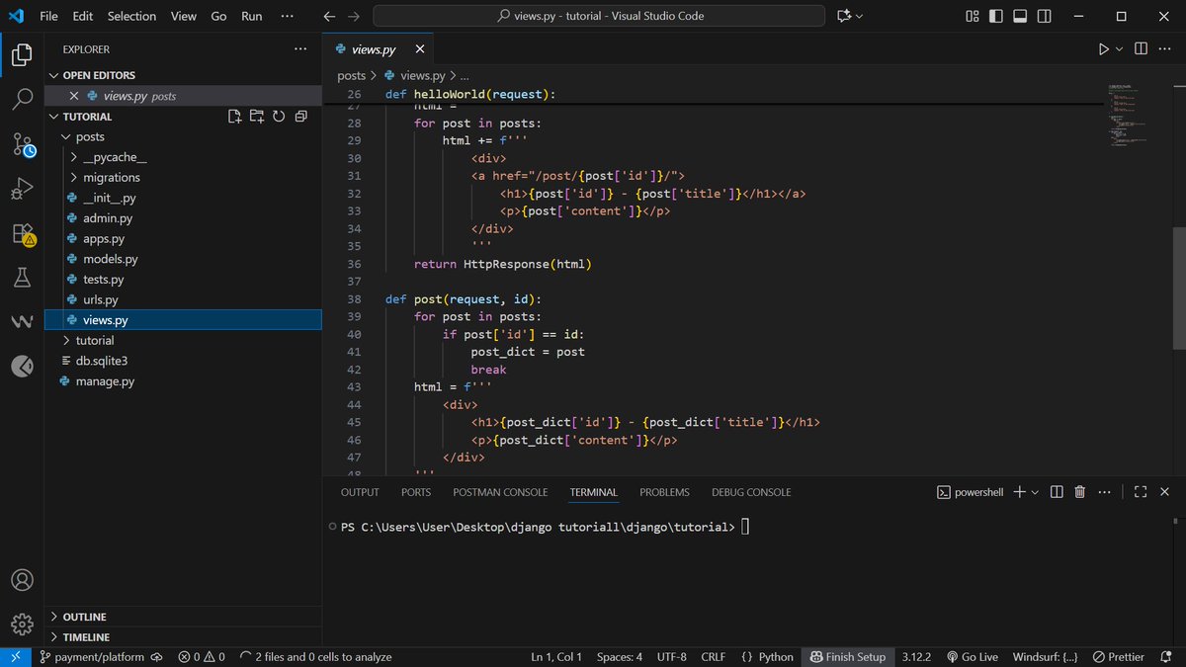Open the Windsurf W activity icon
The height and width of the screenshot is (667, 1186).
[x=22, y=322]
